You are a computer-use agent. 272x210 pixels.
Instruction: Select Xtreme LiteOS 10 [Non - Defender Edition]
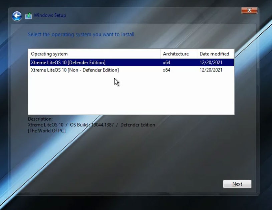point(74,70)
